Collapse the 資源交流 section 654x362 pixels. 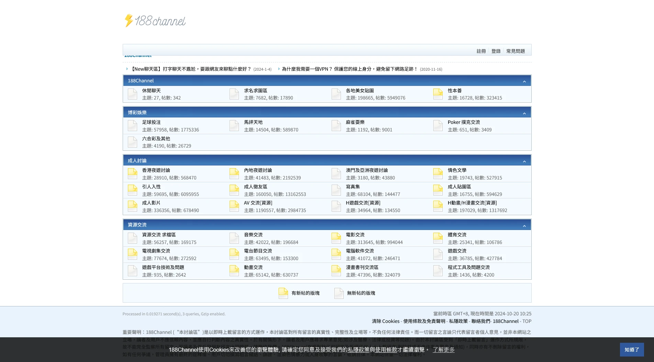tap(524, 226)
